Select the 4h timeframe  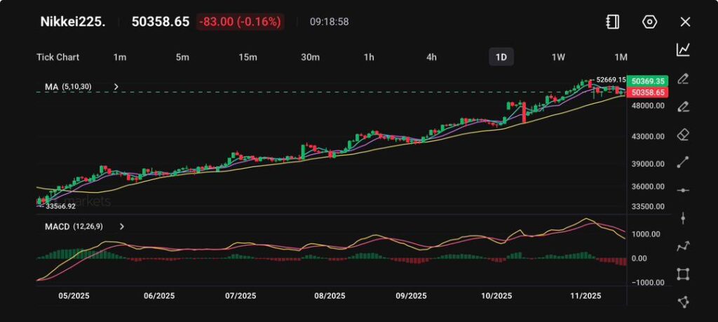click(432, 57)
